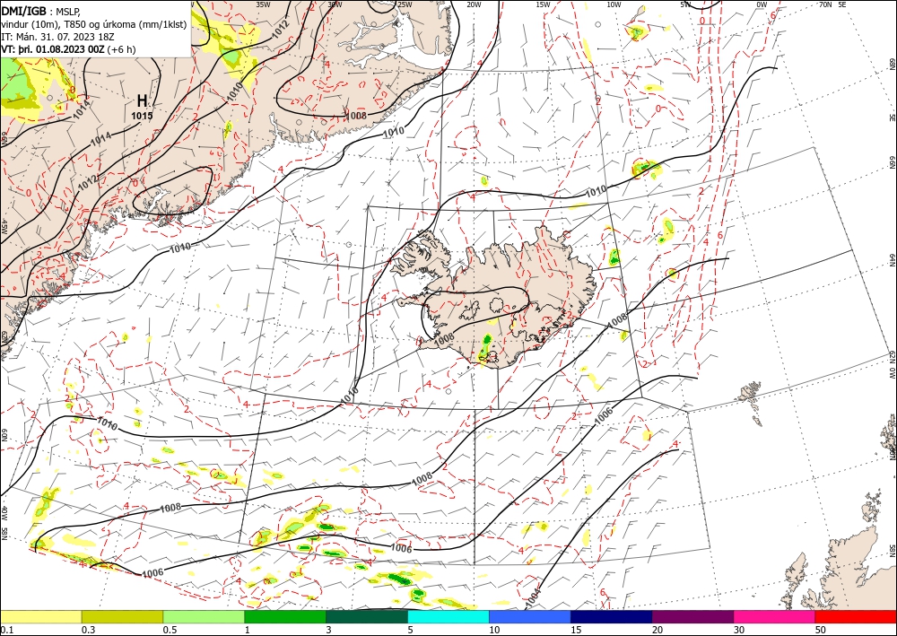
Task: Select the dark green 3–5 legend band
Action: [x=367, y=616]
